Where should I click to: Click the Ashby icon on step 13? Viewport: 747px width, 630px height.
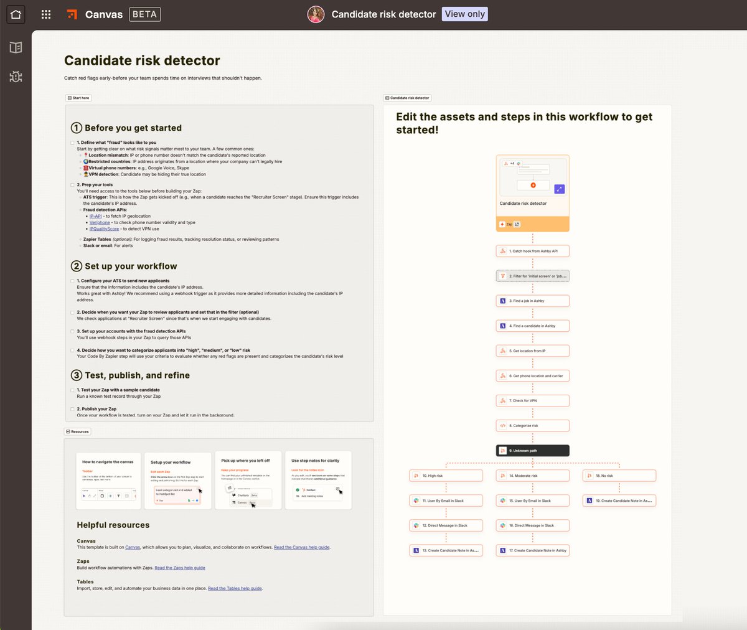tap(416, 550)
